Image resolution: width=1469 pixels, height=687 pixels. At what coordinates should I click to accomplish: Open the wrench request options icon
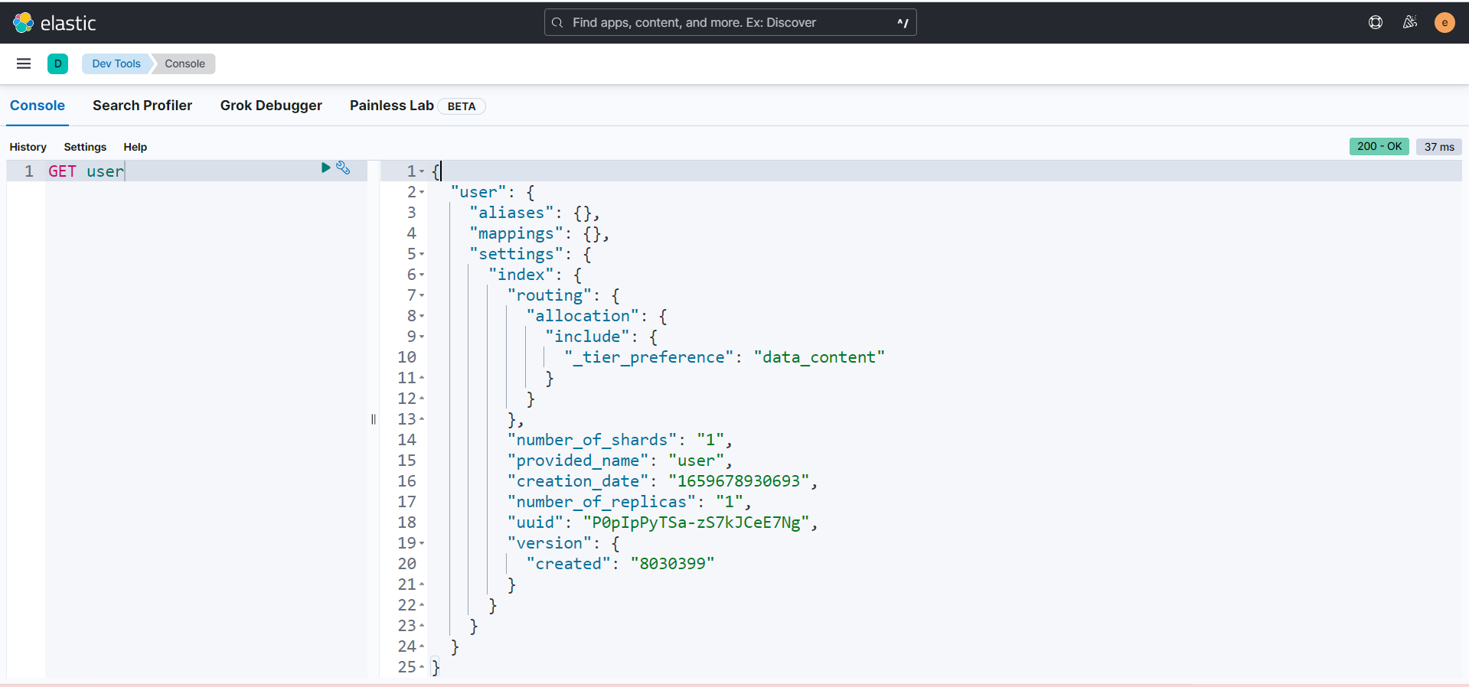point(343,168)
